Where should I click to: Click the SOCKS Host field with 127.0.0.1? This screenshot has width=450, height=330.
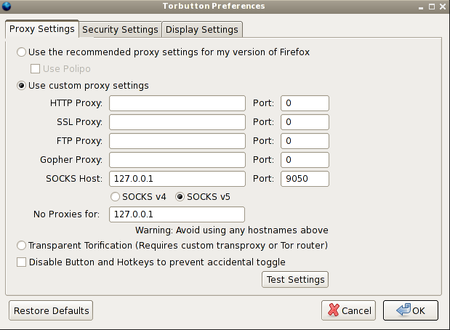coord(177,179)
